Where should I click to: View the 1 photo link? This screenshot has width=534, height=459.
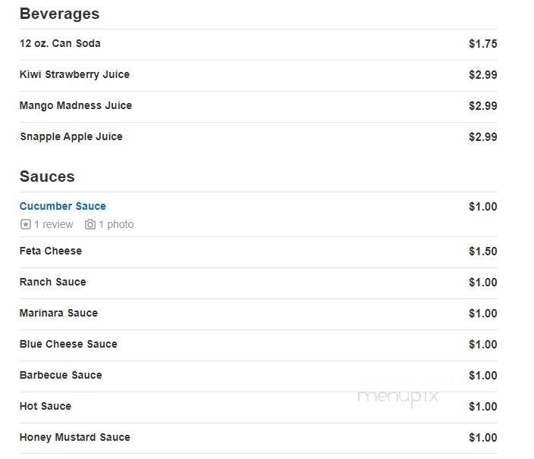point(116,224)
